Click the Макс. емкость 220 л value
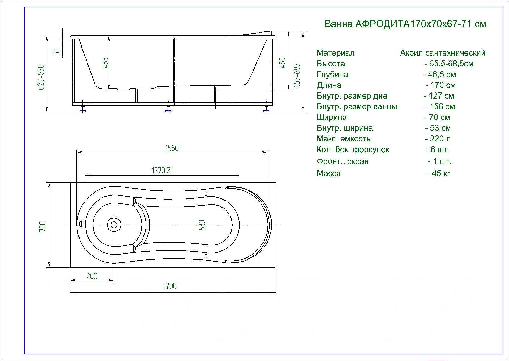 438,139
